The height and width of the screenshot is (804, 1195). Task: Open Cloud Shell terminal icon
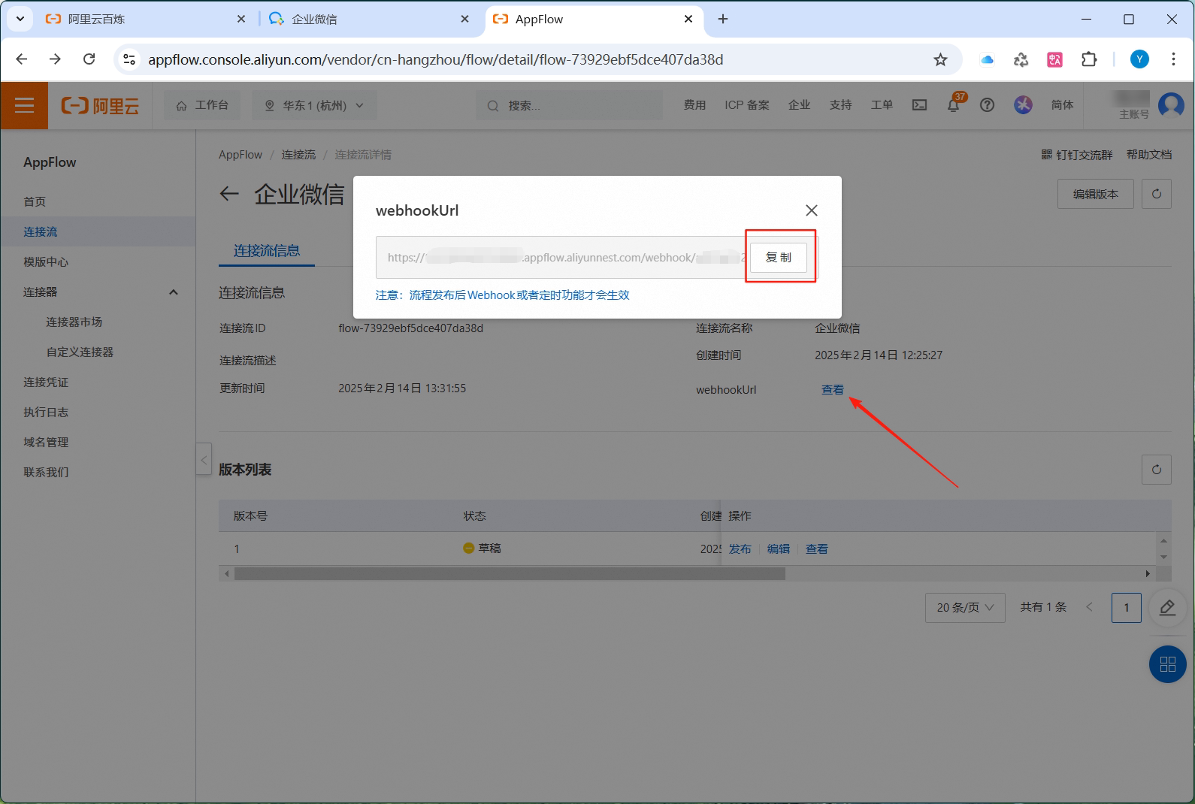tap(919, 105)
